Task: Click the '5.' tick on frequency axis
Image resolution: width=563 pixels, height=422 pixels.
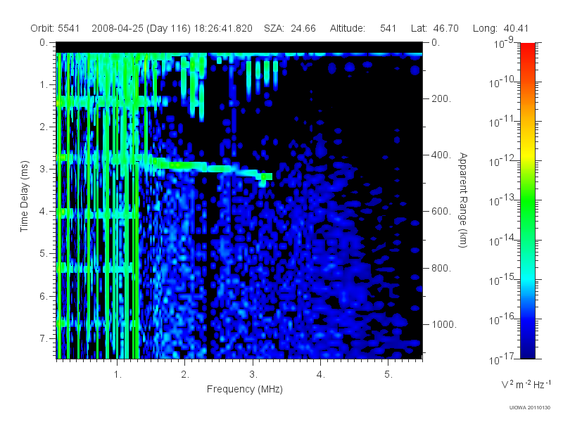Action: 388,375
